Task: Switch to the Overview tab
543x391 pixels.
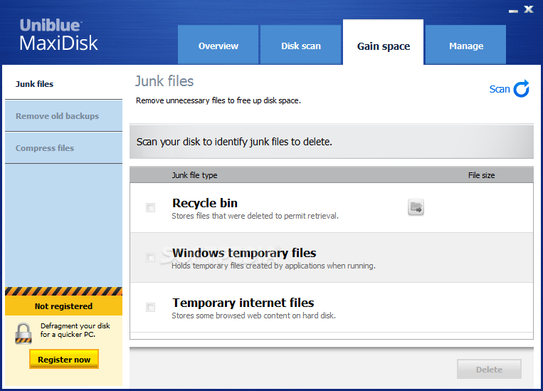Action: [x=218, y=45]
